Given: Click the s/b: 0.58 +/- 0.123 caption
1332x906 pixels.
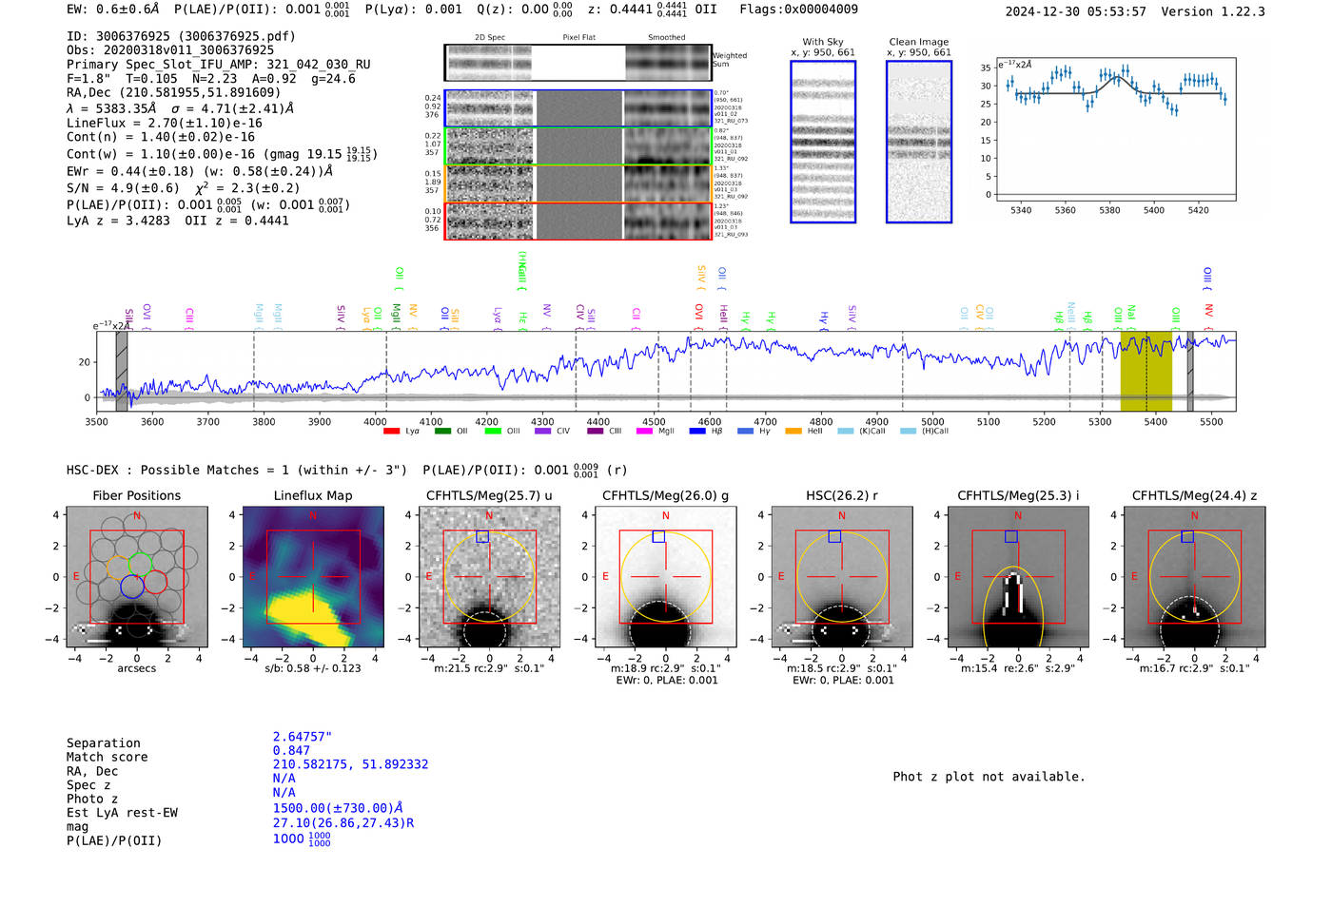Looking at the screenshot, I should pyautogui.click(x=313, y=668).
